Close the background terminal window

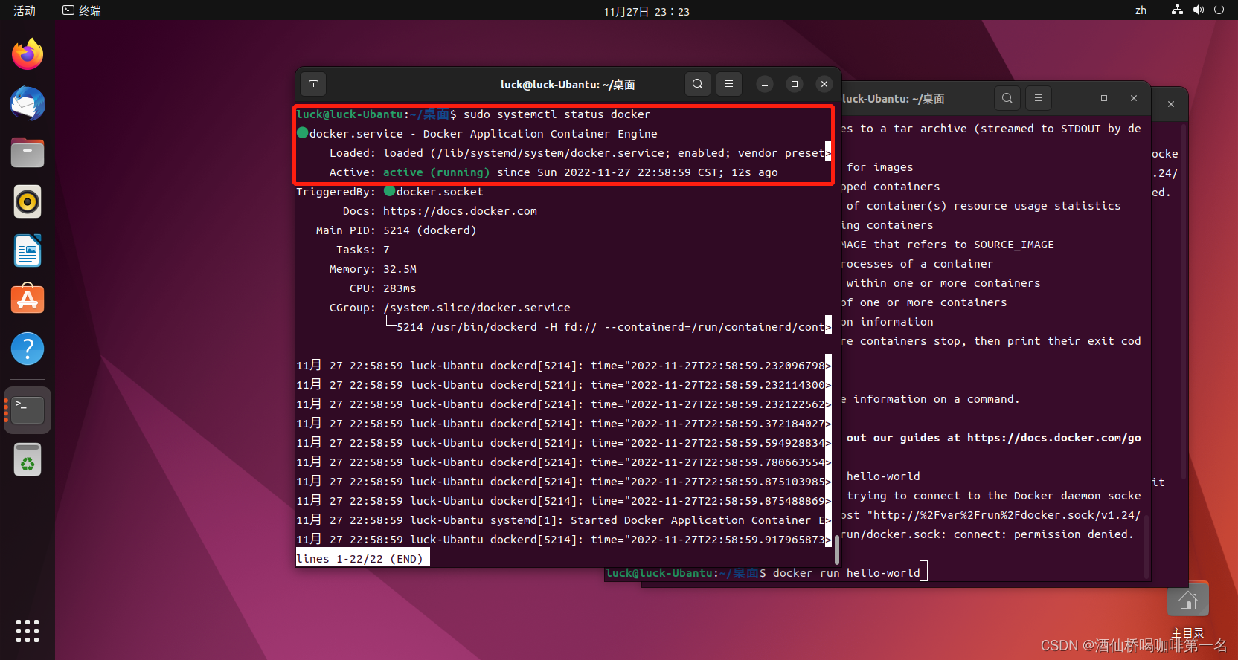1134,99
